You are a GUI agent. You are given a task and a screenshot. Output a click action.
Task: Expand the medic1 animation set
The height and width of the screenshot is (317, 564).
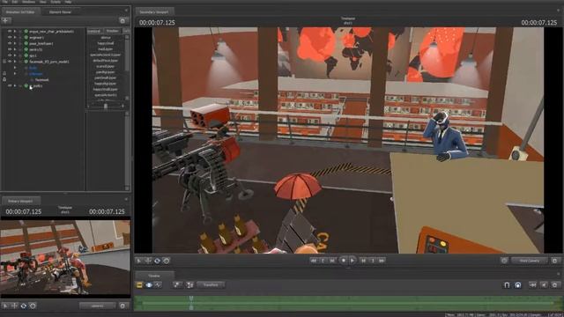click(x=15, y=85)
